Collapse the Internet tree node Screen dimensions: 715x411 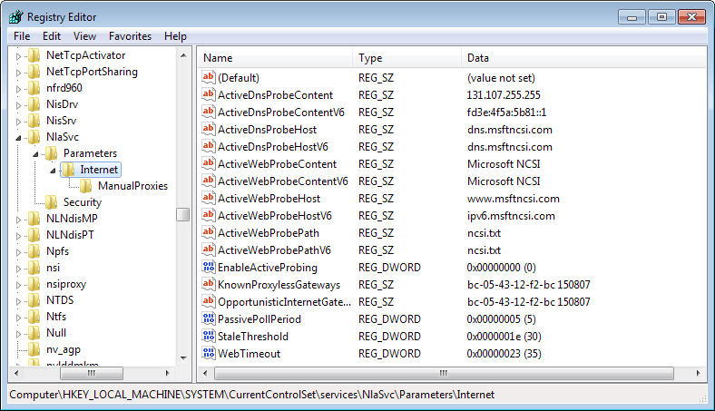coord(53,171)
